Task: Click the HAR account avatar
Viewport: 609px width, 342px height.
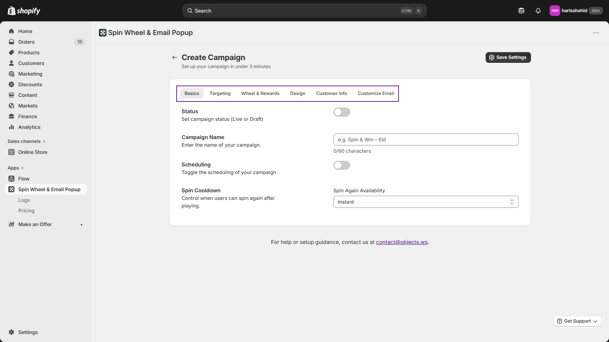Action: (x=555, y=11)
